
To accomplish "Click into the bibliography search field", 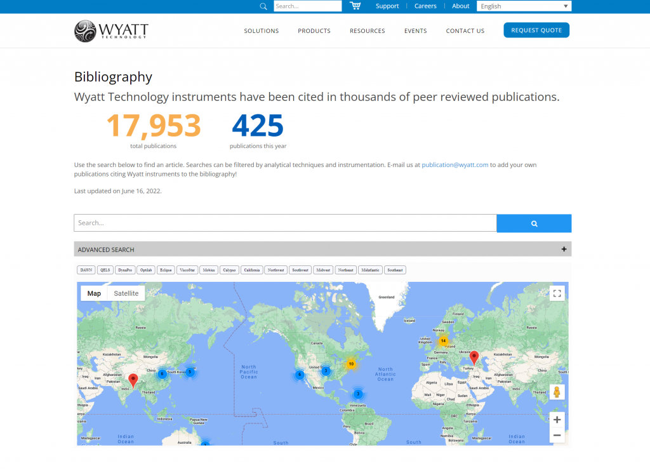I will (285, 223).
